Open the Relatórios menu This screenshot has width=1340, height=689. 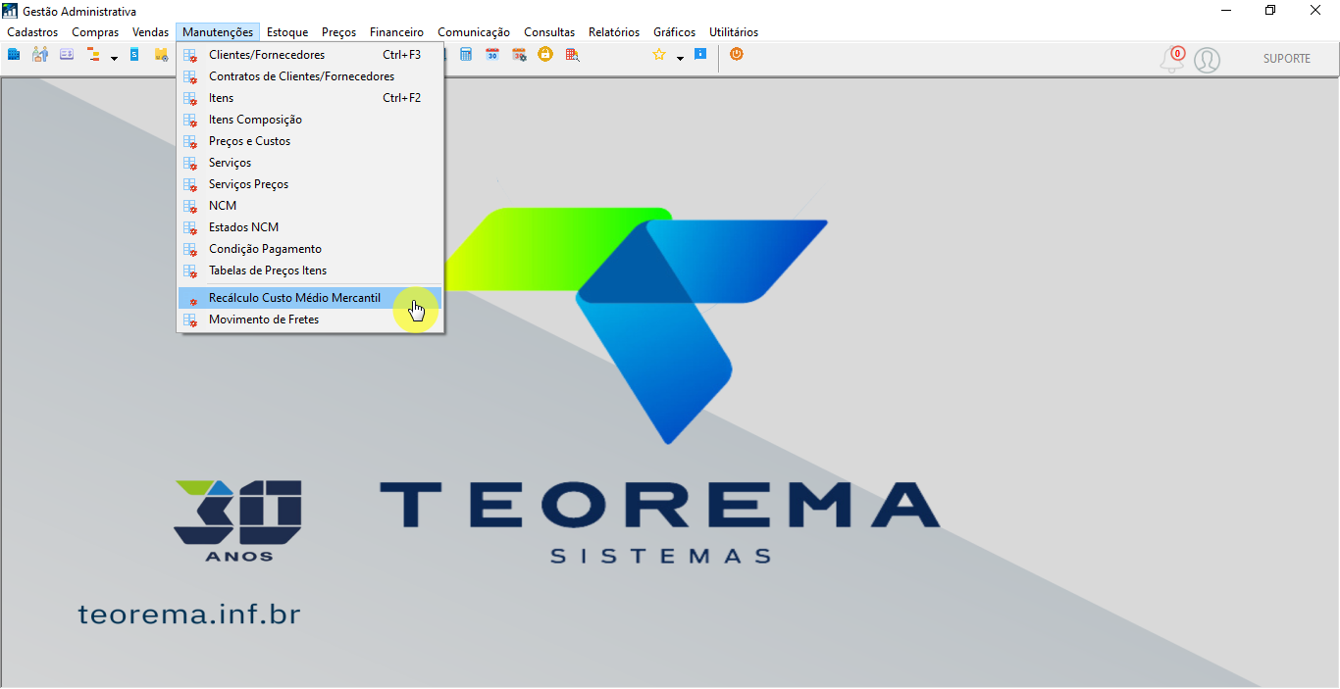click(614, 32)
